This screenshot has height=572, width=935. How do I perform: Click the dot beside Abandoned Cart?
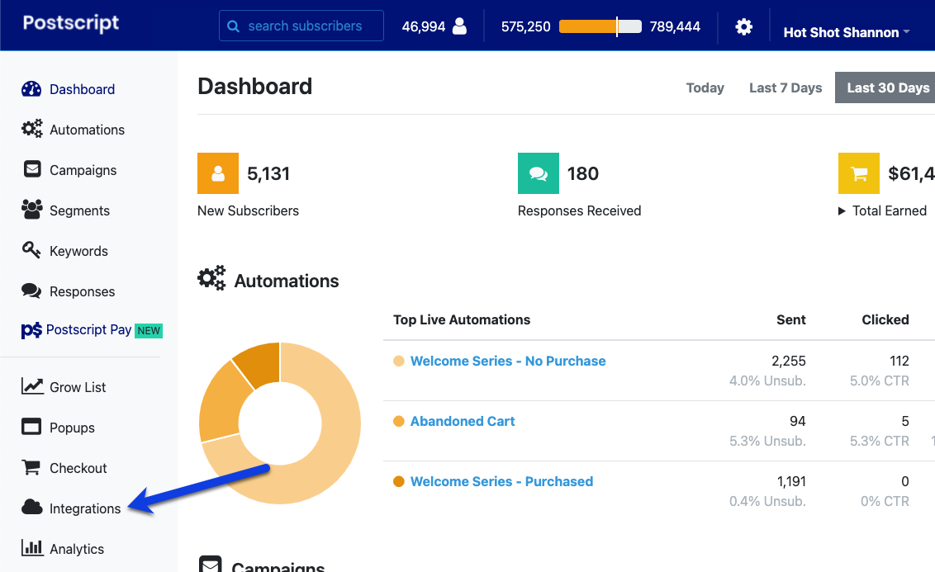pyautogui.click(x=399, y=421)
